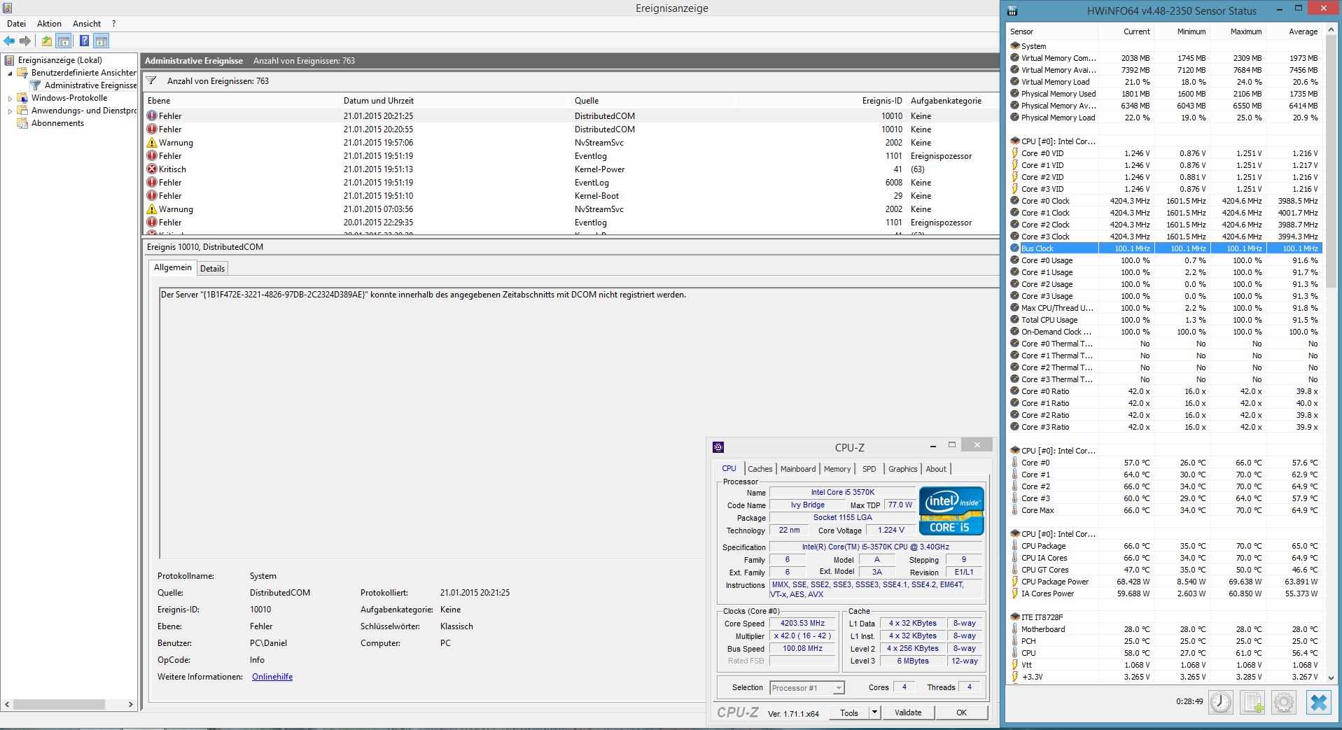Switch to the Graphics tab in CPU-Z
Viewport: 1342px width, 730px height.
pyautogui.click(x=903, y=469)
